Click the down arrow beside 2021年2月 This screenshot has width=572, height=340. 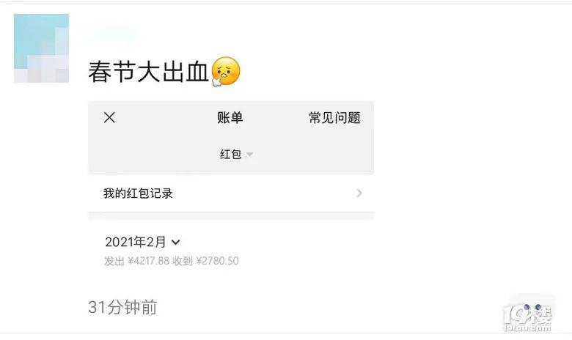[175, 243]
